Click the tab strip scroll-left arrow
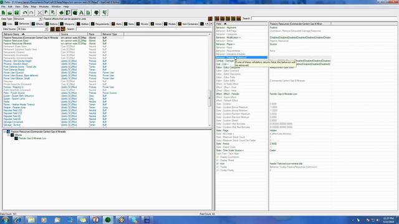399x224 pixels. tap(207, 24)
